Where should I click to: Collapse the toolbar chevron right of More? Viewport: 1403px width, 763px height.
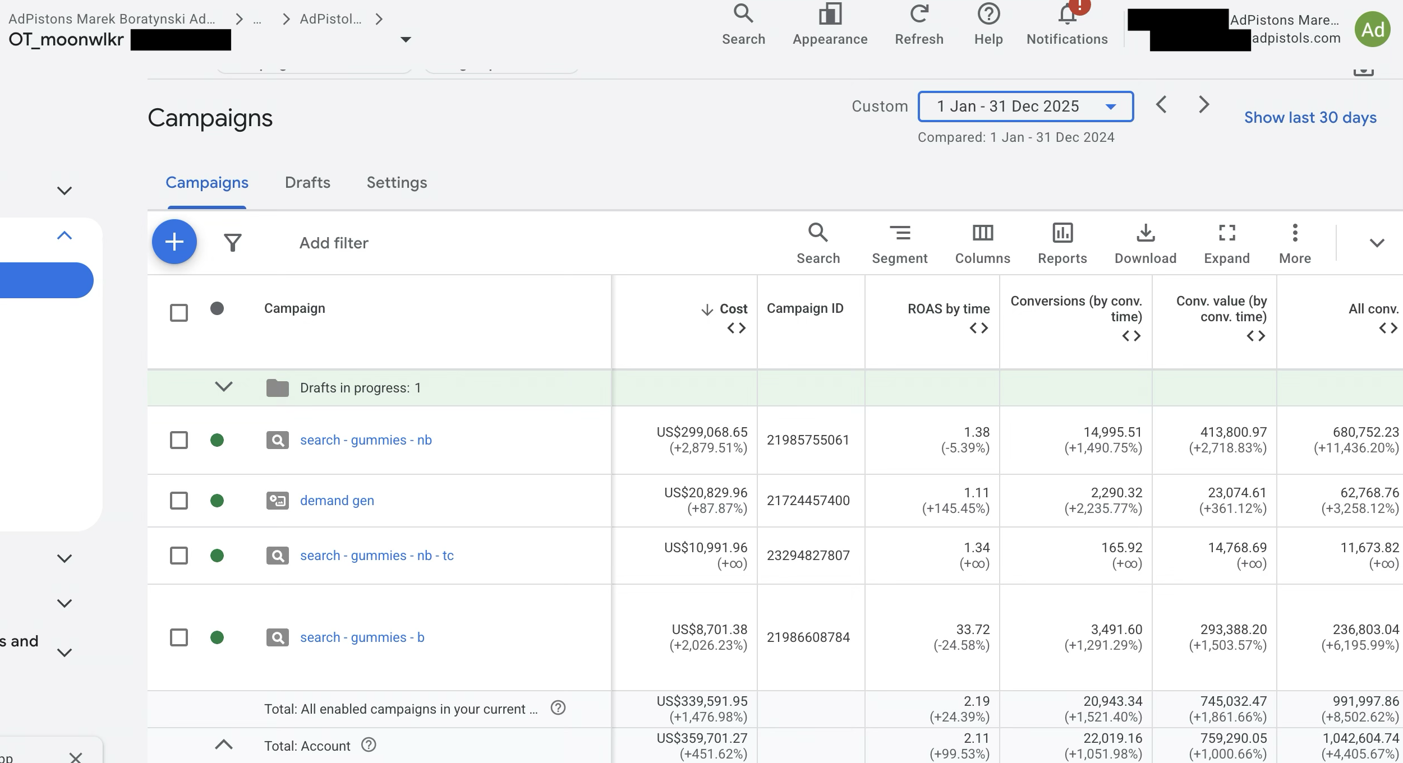point(1377,243)
